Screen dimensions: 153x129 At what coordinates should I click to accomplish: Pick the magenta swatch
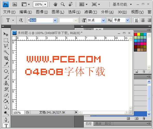(142, 44)
